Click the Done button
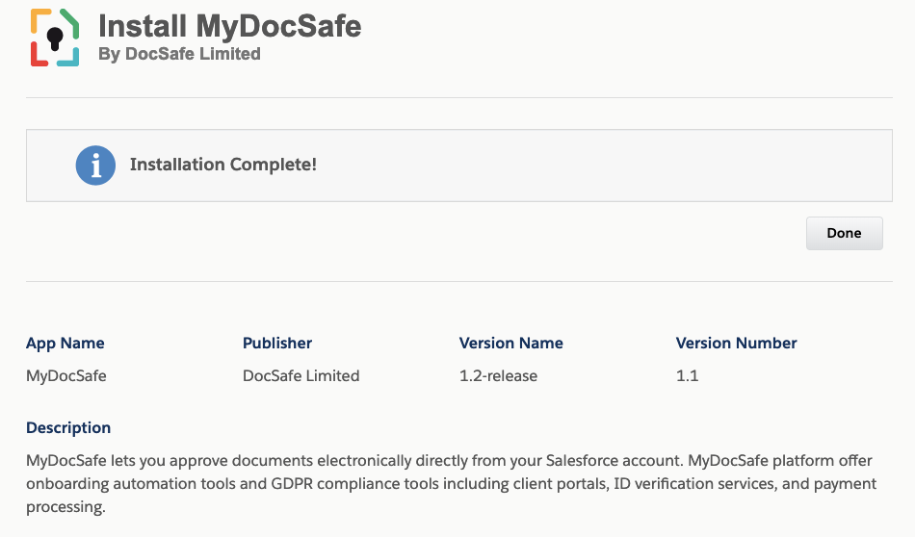This screenshot has height=537, width=915. [x=844, y=233]
